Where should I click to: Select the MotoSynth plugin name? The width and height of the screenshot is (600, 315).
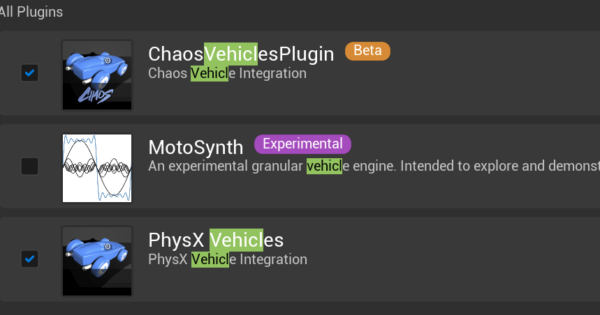196,147
